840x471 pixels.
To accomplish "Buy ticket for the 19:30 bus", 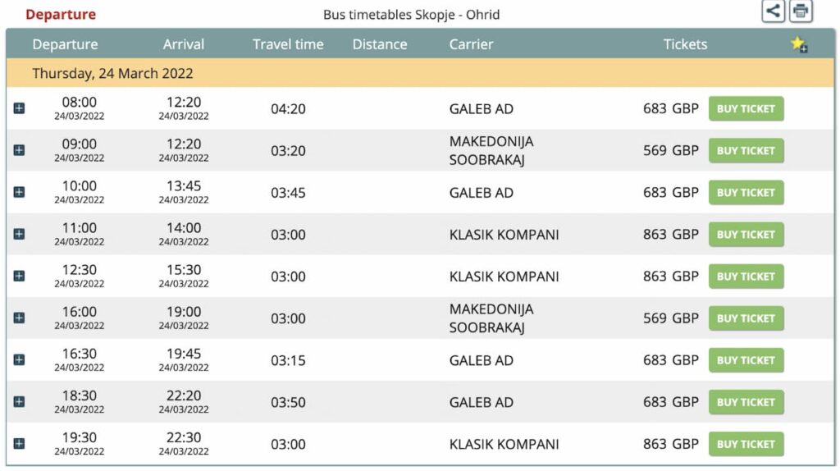I will (x=746, y=444).
